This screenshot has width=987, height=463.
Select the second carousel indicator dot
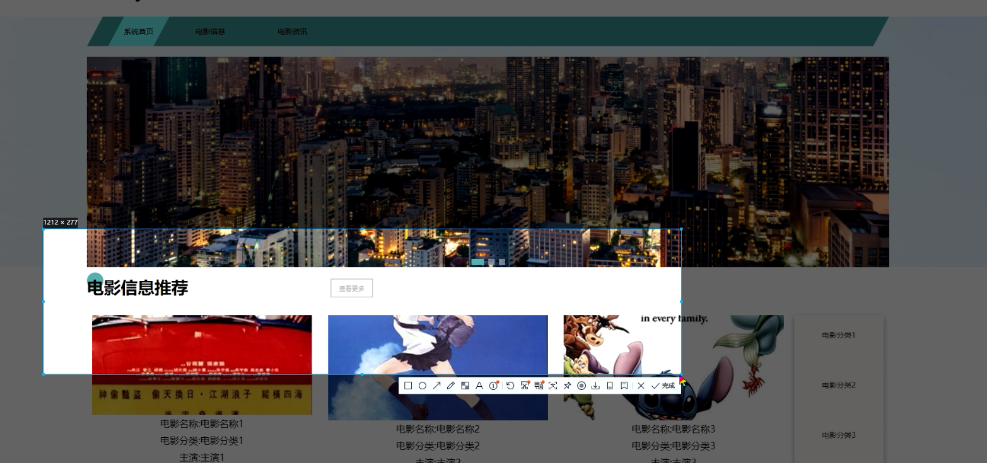coord(491,262)
